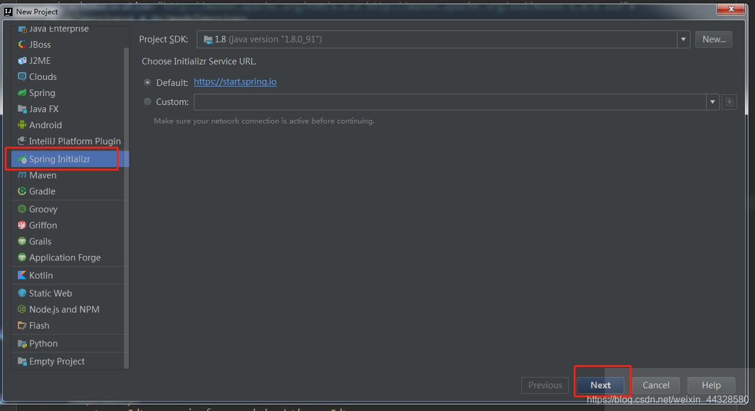
Task: Open the https://start.spring.io link
Action: [235, 82]
